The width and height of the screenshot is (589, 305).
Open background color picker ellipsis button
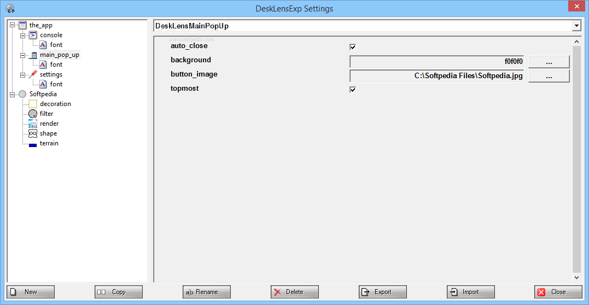click(549, 62)
